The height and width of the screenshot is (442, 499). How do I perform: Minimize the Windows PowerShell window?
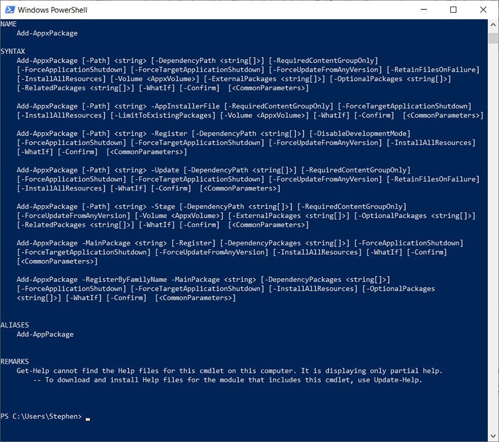(424, 9)
